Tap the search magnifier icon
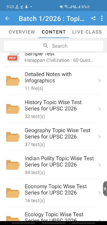This screenshot has width=107, height=225. (x=46, y=46)
